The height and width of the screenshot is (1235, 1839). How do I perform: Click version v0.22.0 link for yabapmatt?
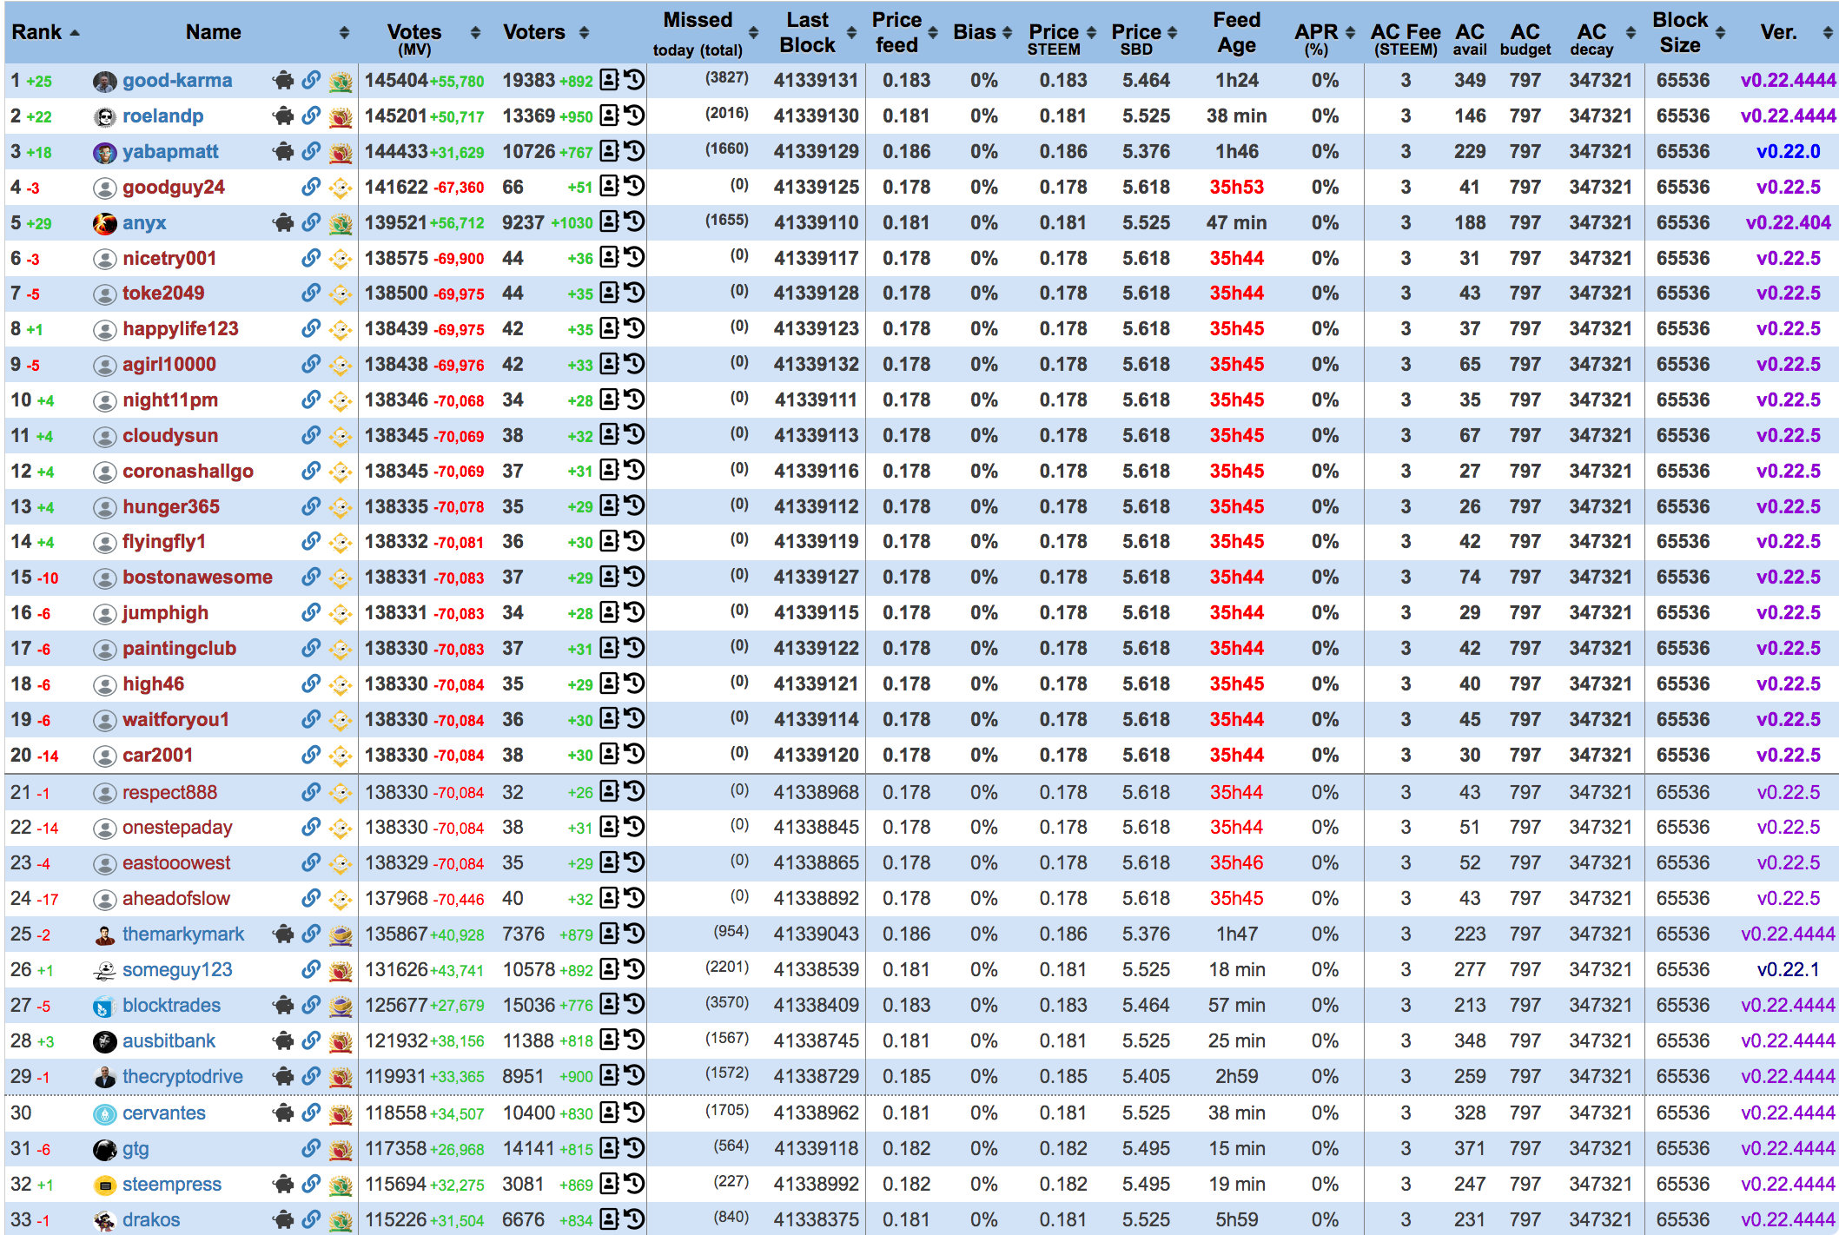point(1788,152)
